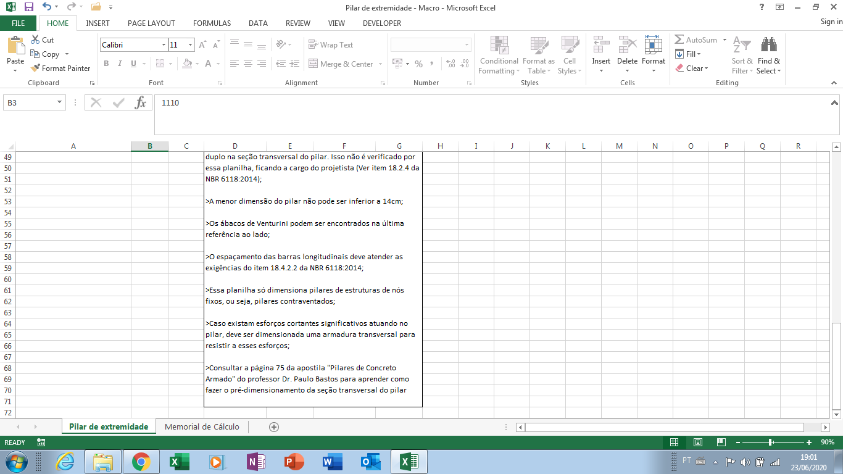Open Conditional Formatting menu

tap(499, 55)
